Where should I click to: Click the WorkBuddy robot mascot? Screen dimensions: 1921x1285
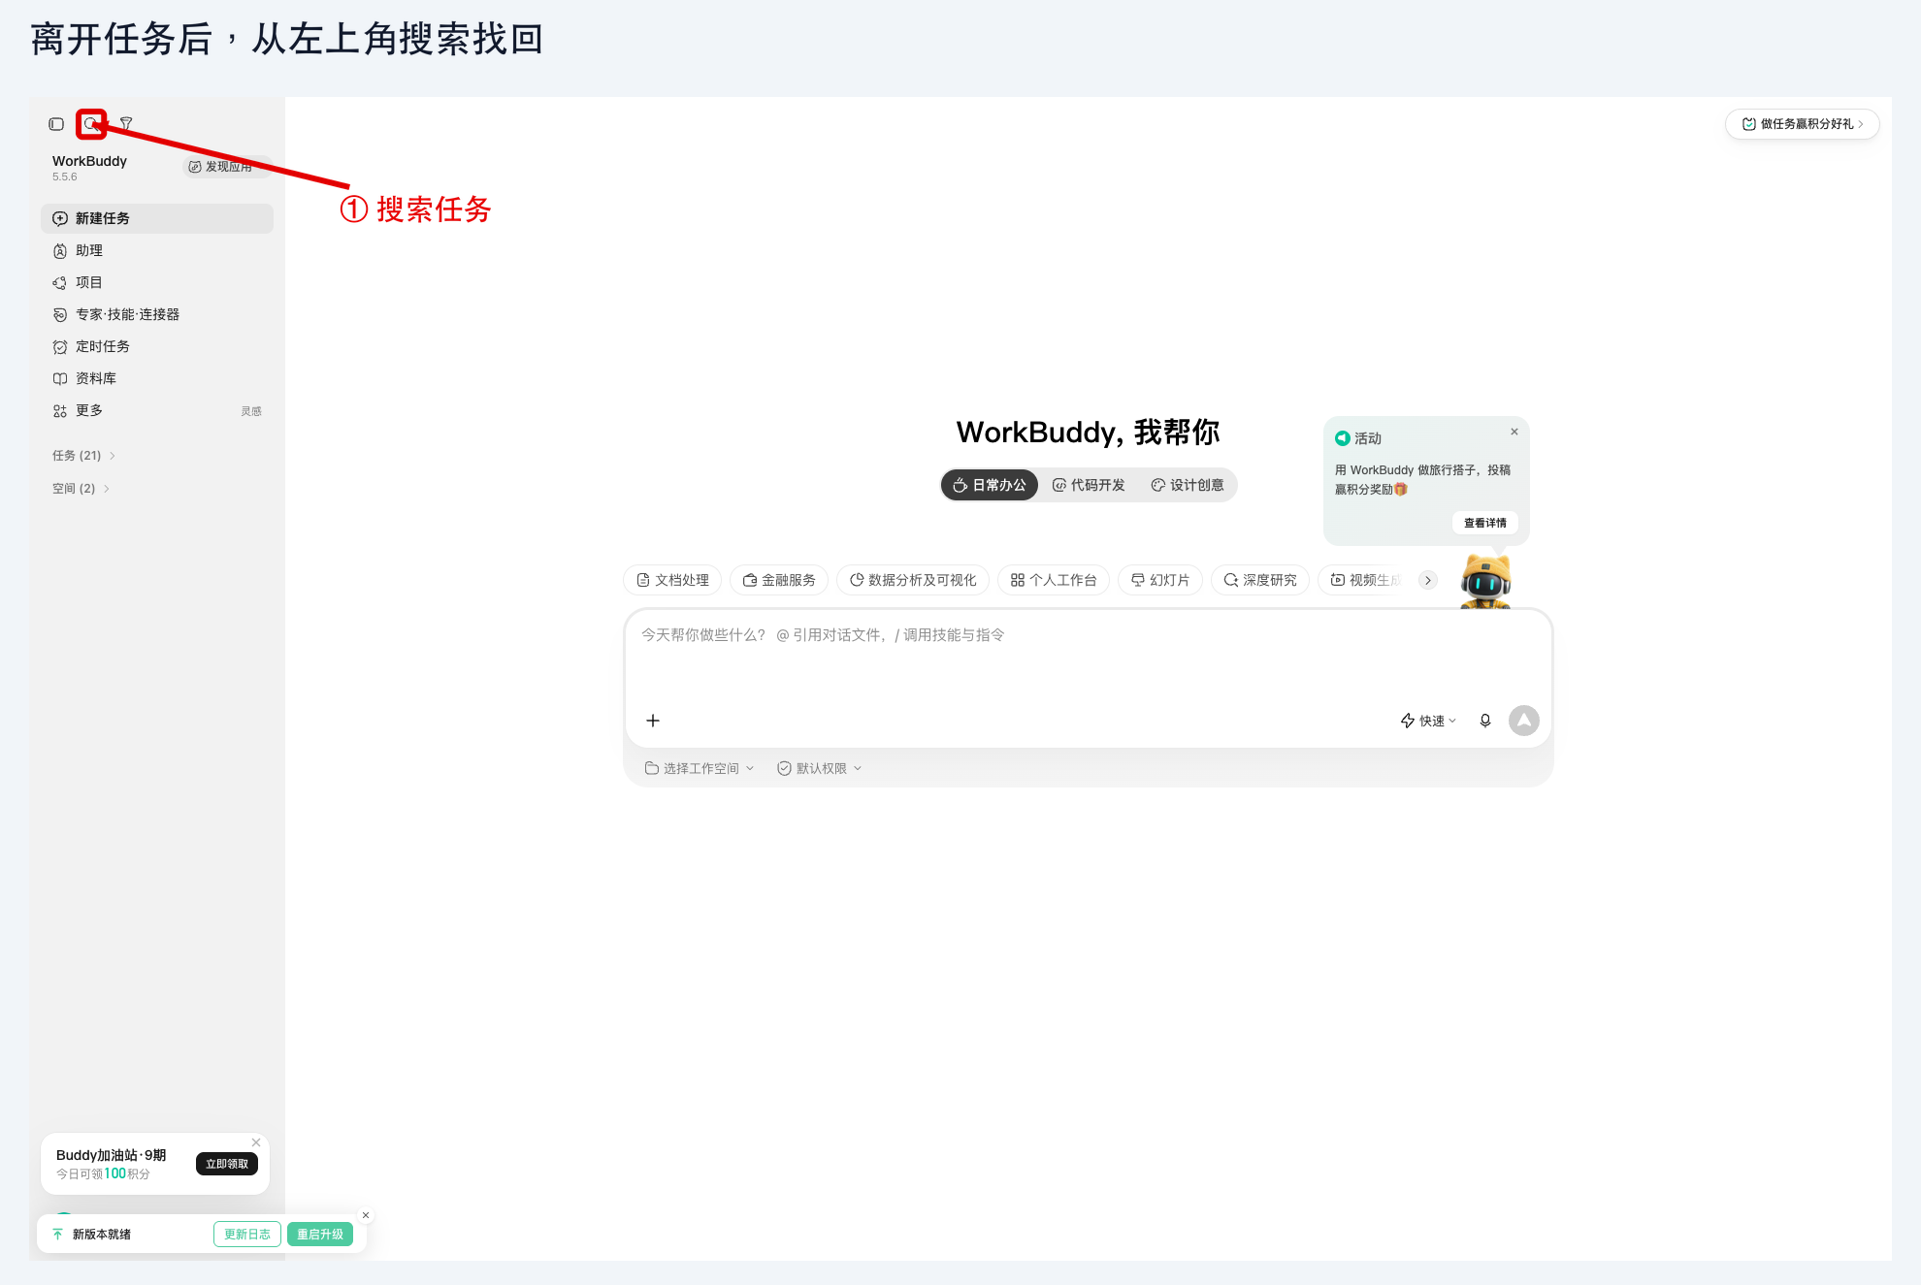[1485, 581]
